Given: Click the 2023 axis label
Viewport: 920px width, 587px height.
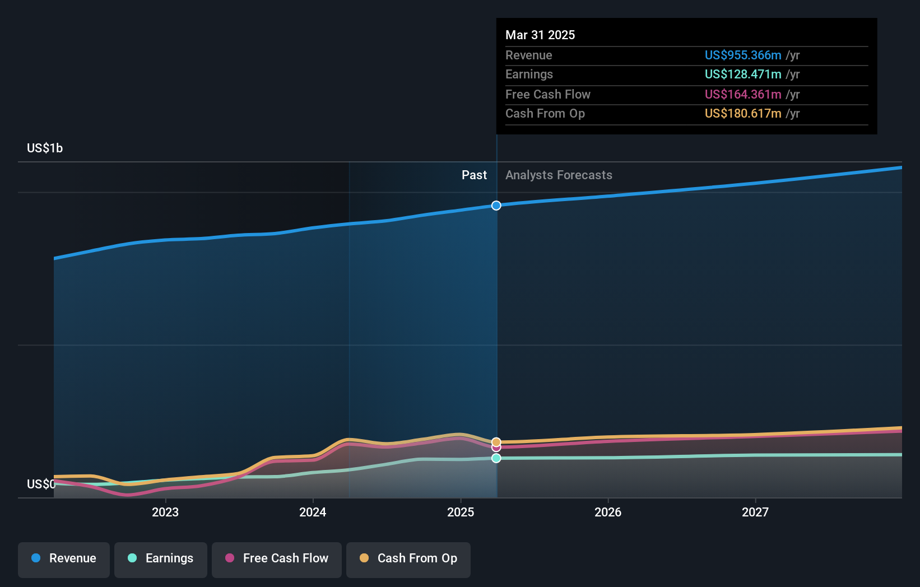Looking at the screenshot, I should coord(165,512).
